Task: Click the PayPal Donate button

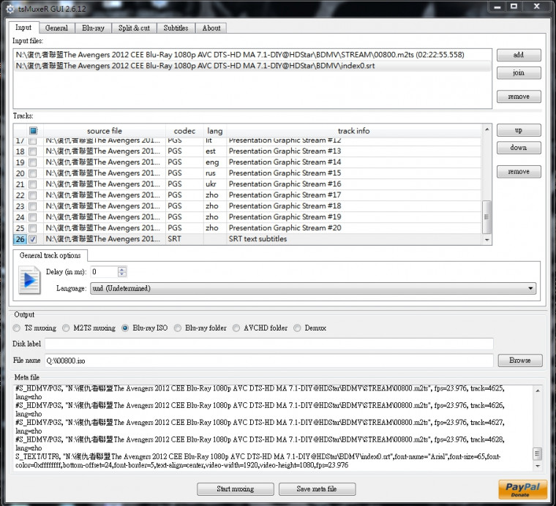Action: tap(522, 490)
